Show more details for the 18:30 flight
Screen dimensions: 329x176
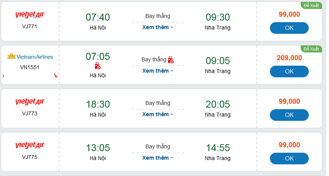[157, 114]
